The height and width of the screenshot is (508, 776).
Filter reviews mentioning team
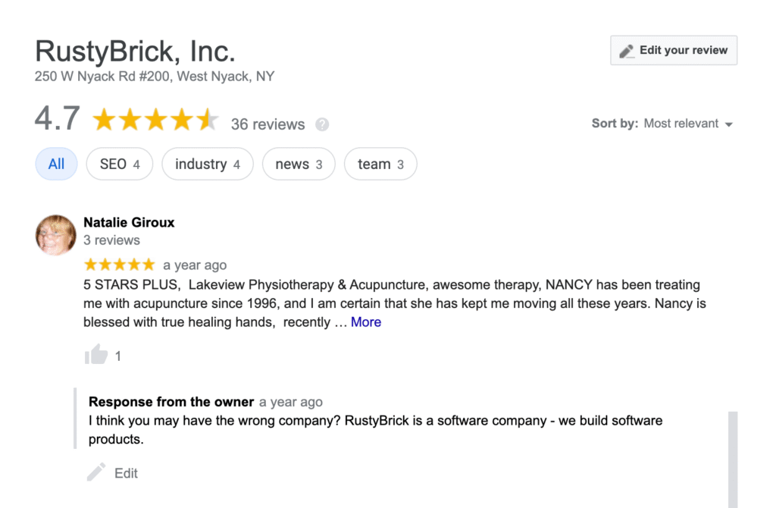tap(380, 165)
